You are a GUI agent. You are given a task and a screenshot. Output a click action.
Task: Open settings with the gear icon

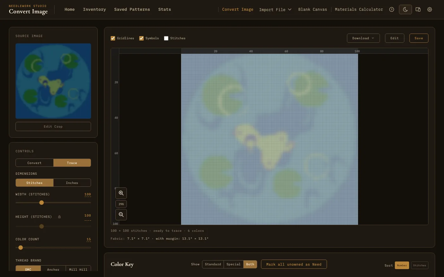point(430,9)
